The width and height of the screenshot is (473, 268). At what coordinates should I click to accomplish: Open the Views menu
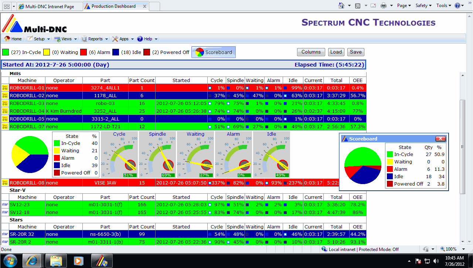[65, 39]
